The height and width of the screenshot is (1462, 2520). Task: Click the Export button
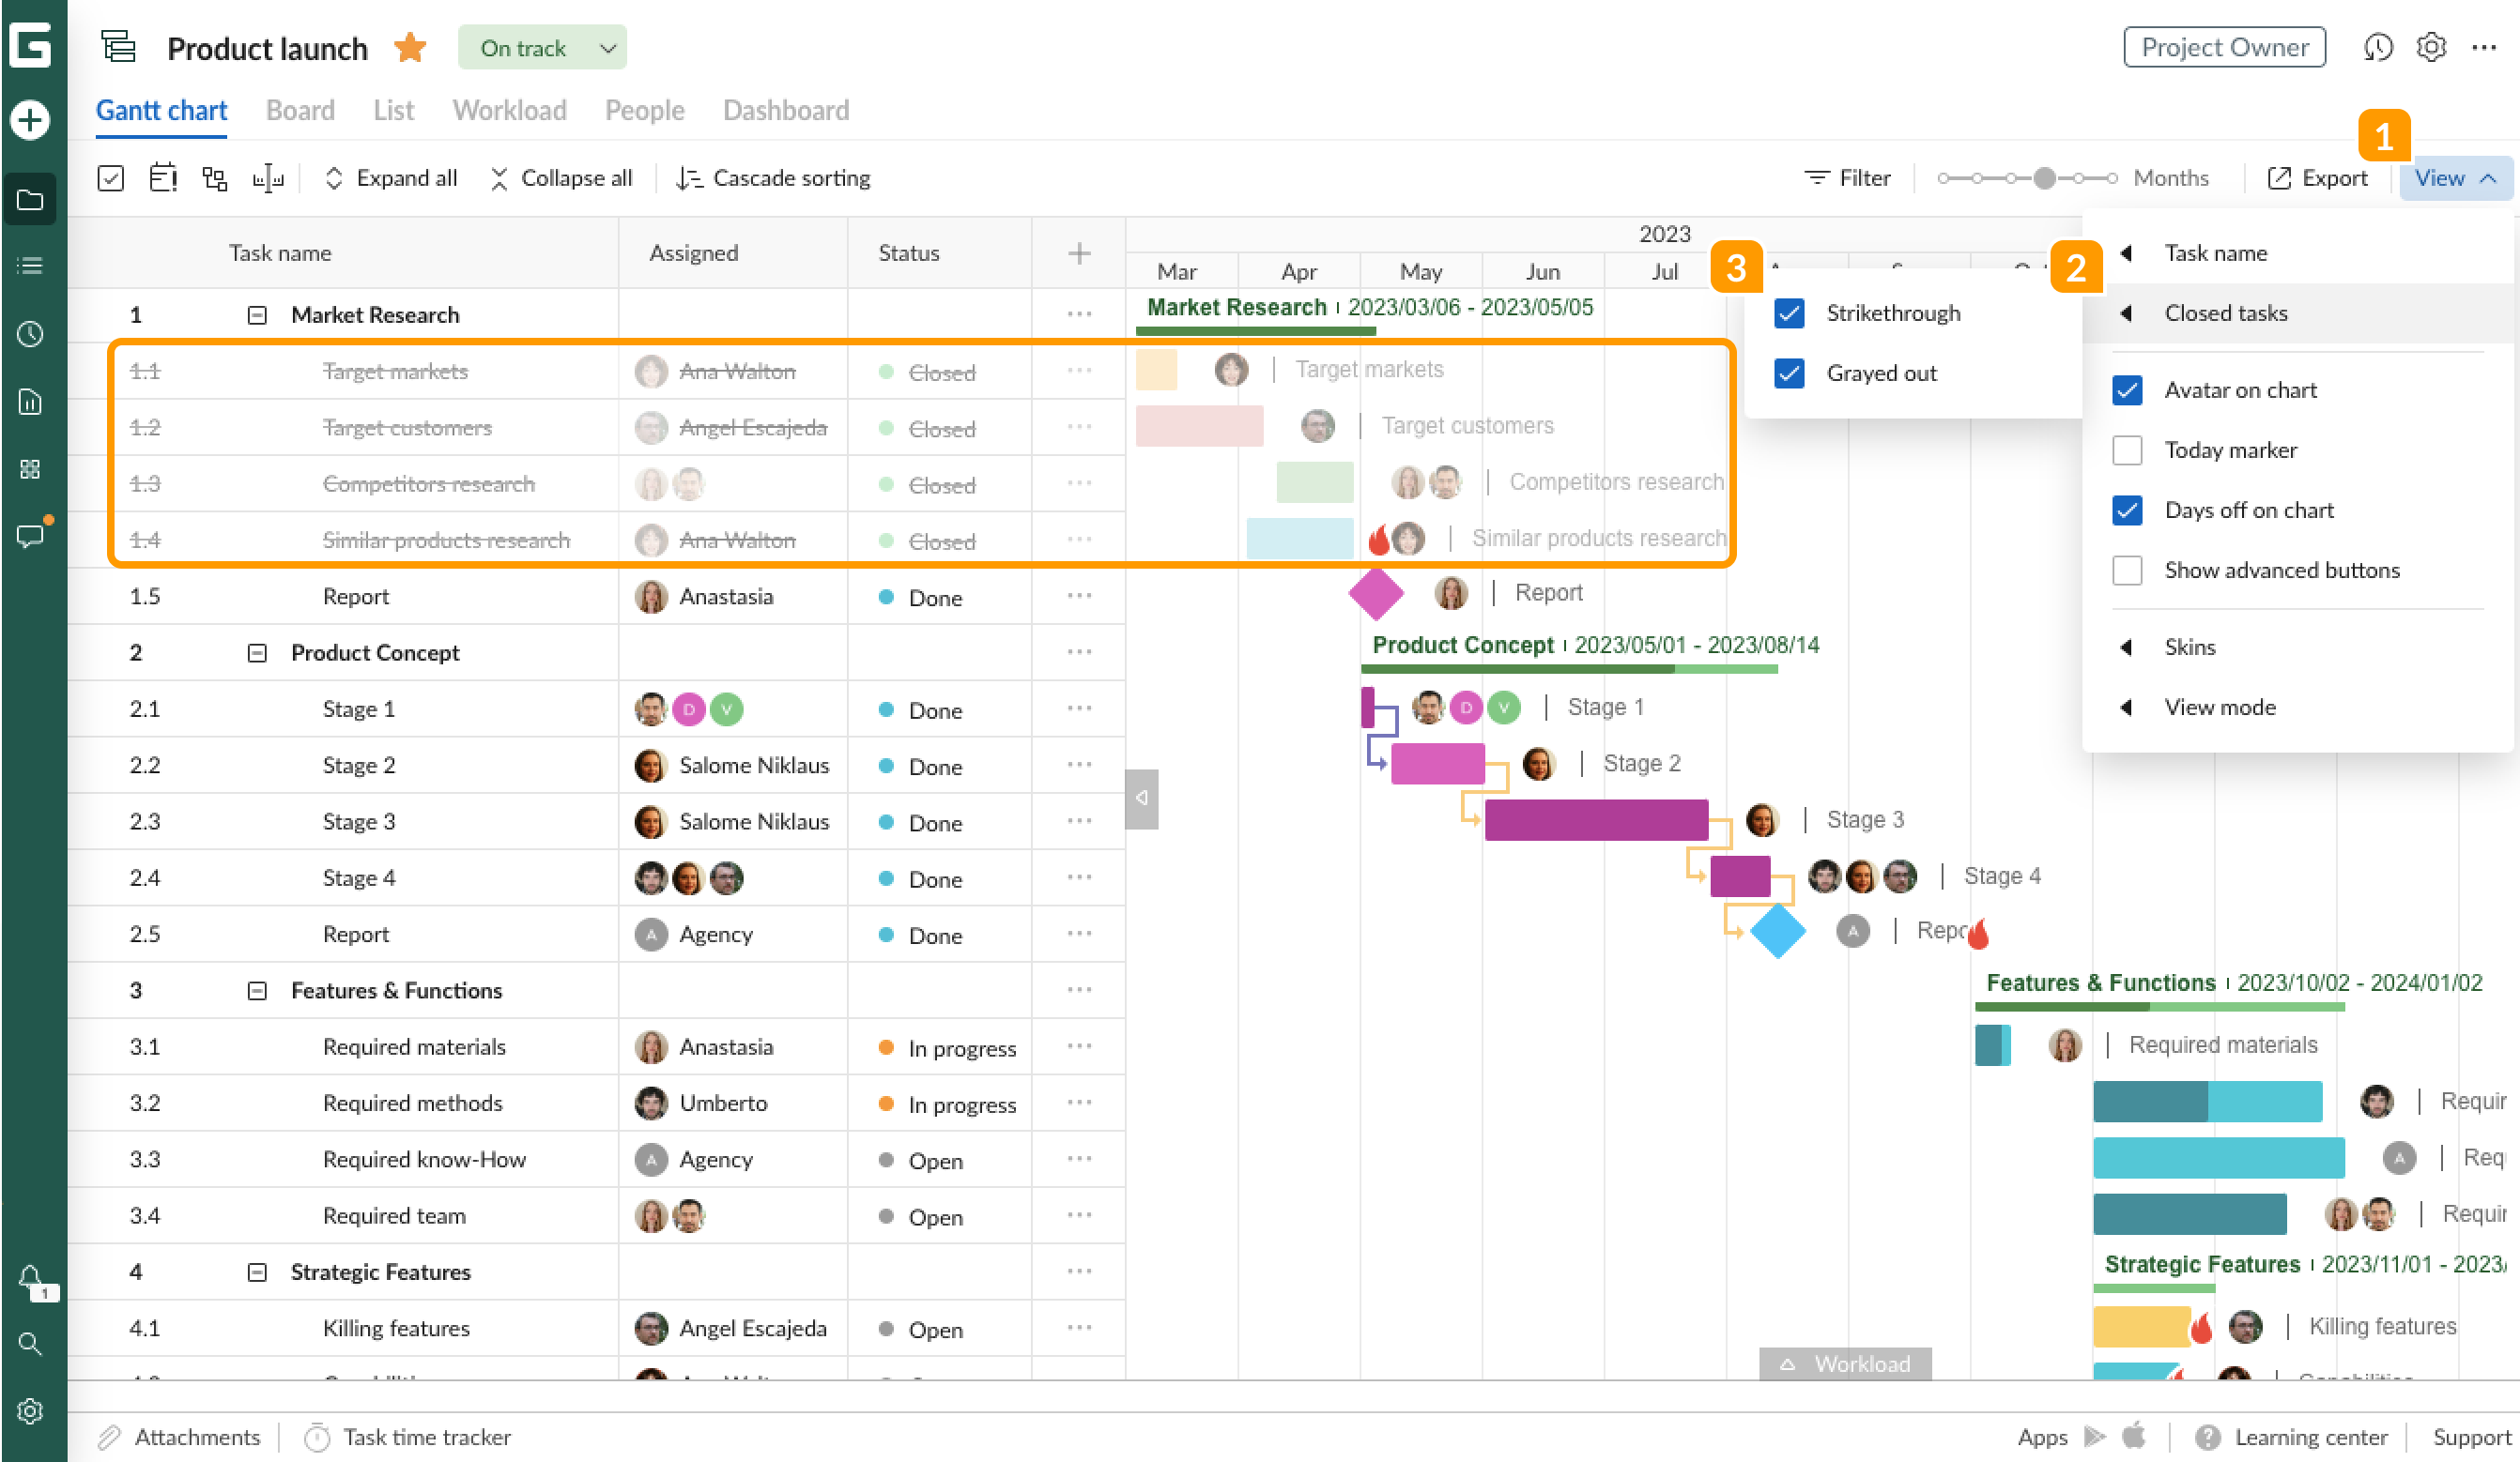point(2318,176)
